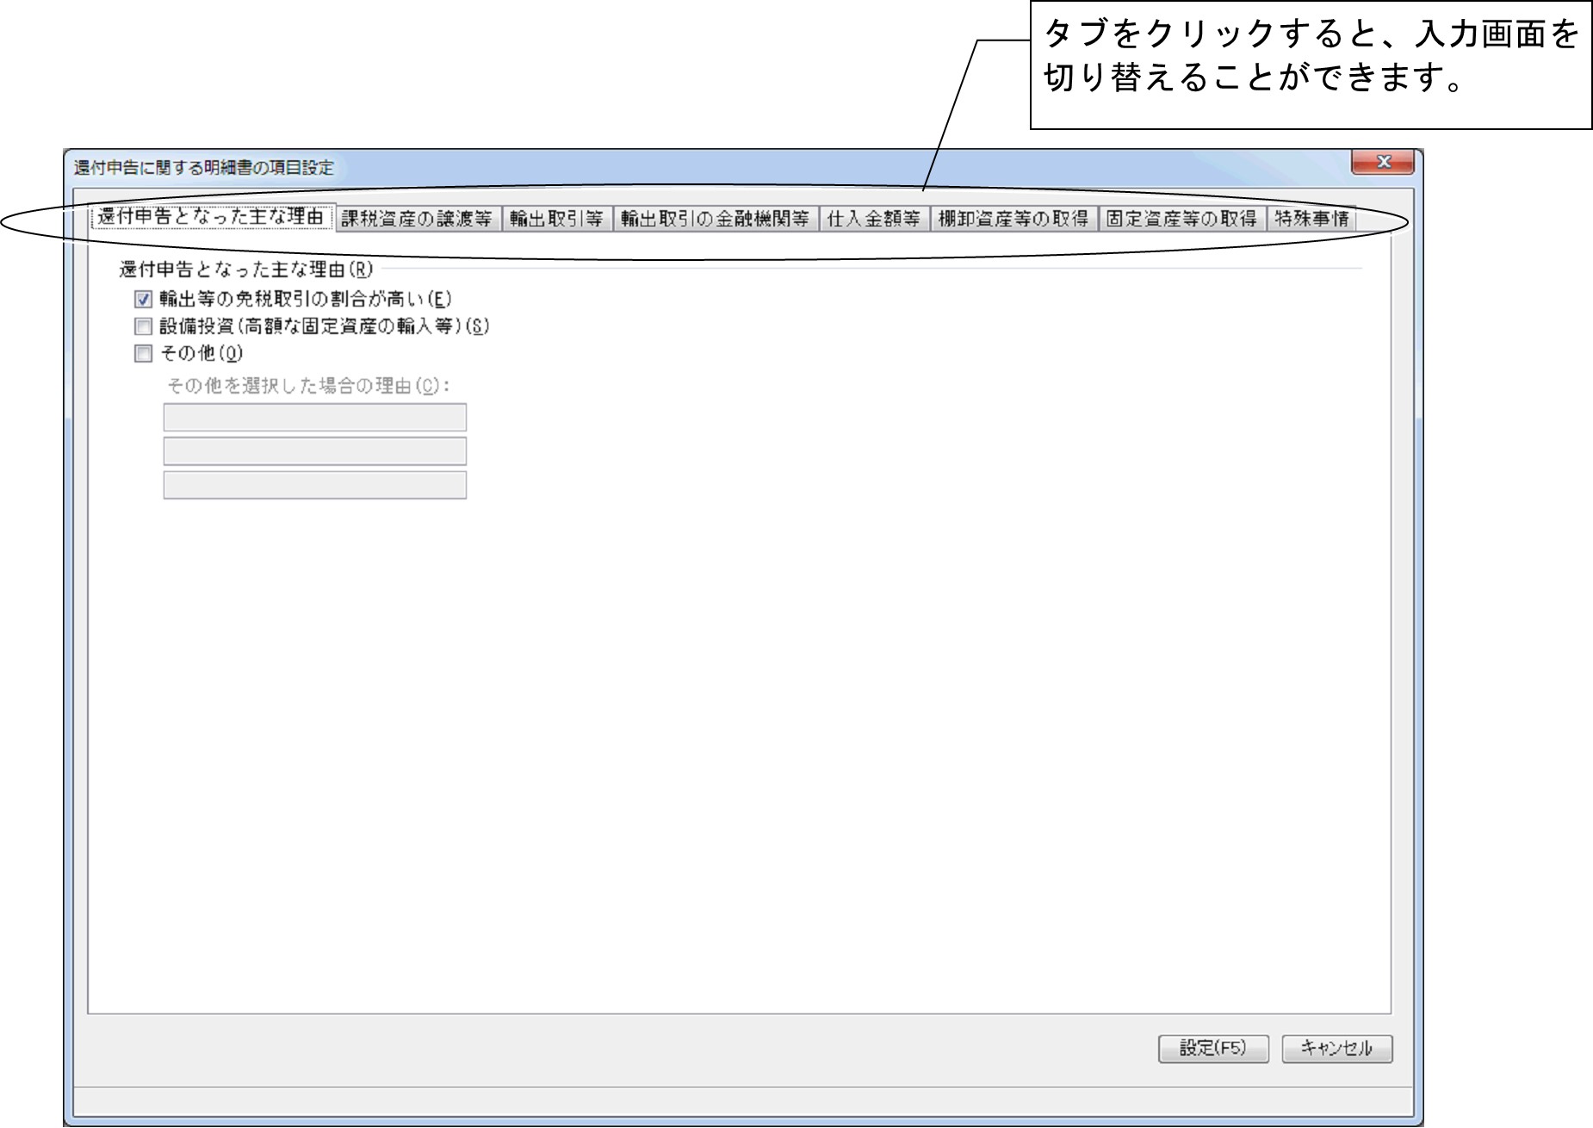The image size is (1593, 1128).
Task: Select the 還付申告となった主な理由 tab
Action: click(210, 218)
